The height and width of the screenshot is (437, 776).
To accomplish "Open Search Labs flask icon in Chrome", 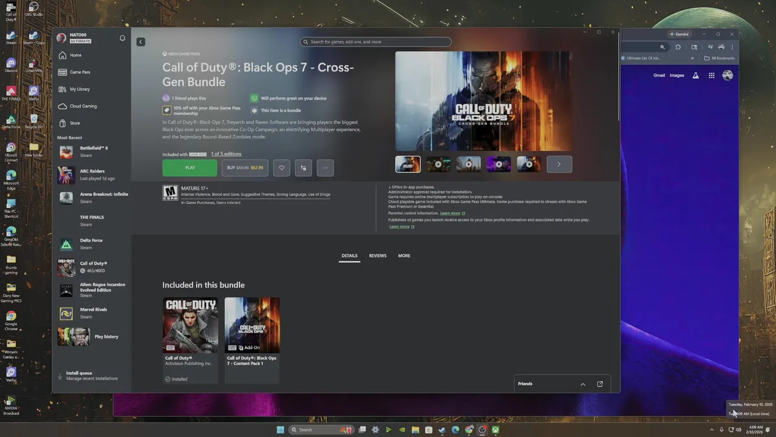I will pyautogui.click(x=695, y=75).
